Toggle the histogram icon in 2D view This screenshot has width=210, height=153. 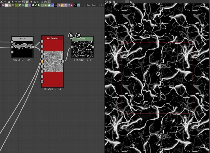pyautogui.click(x=130, y=2)
